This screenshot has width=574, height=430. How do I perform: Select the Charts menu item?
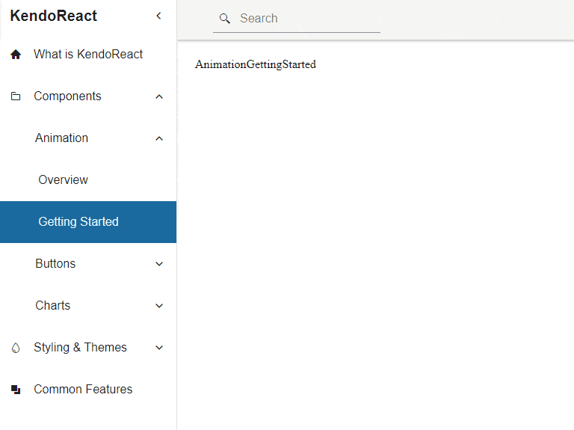coord(88,305)
